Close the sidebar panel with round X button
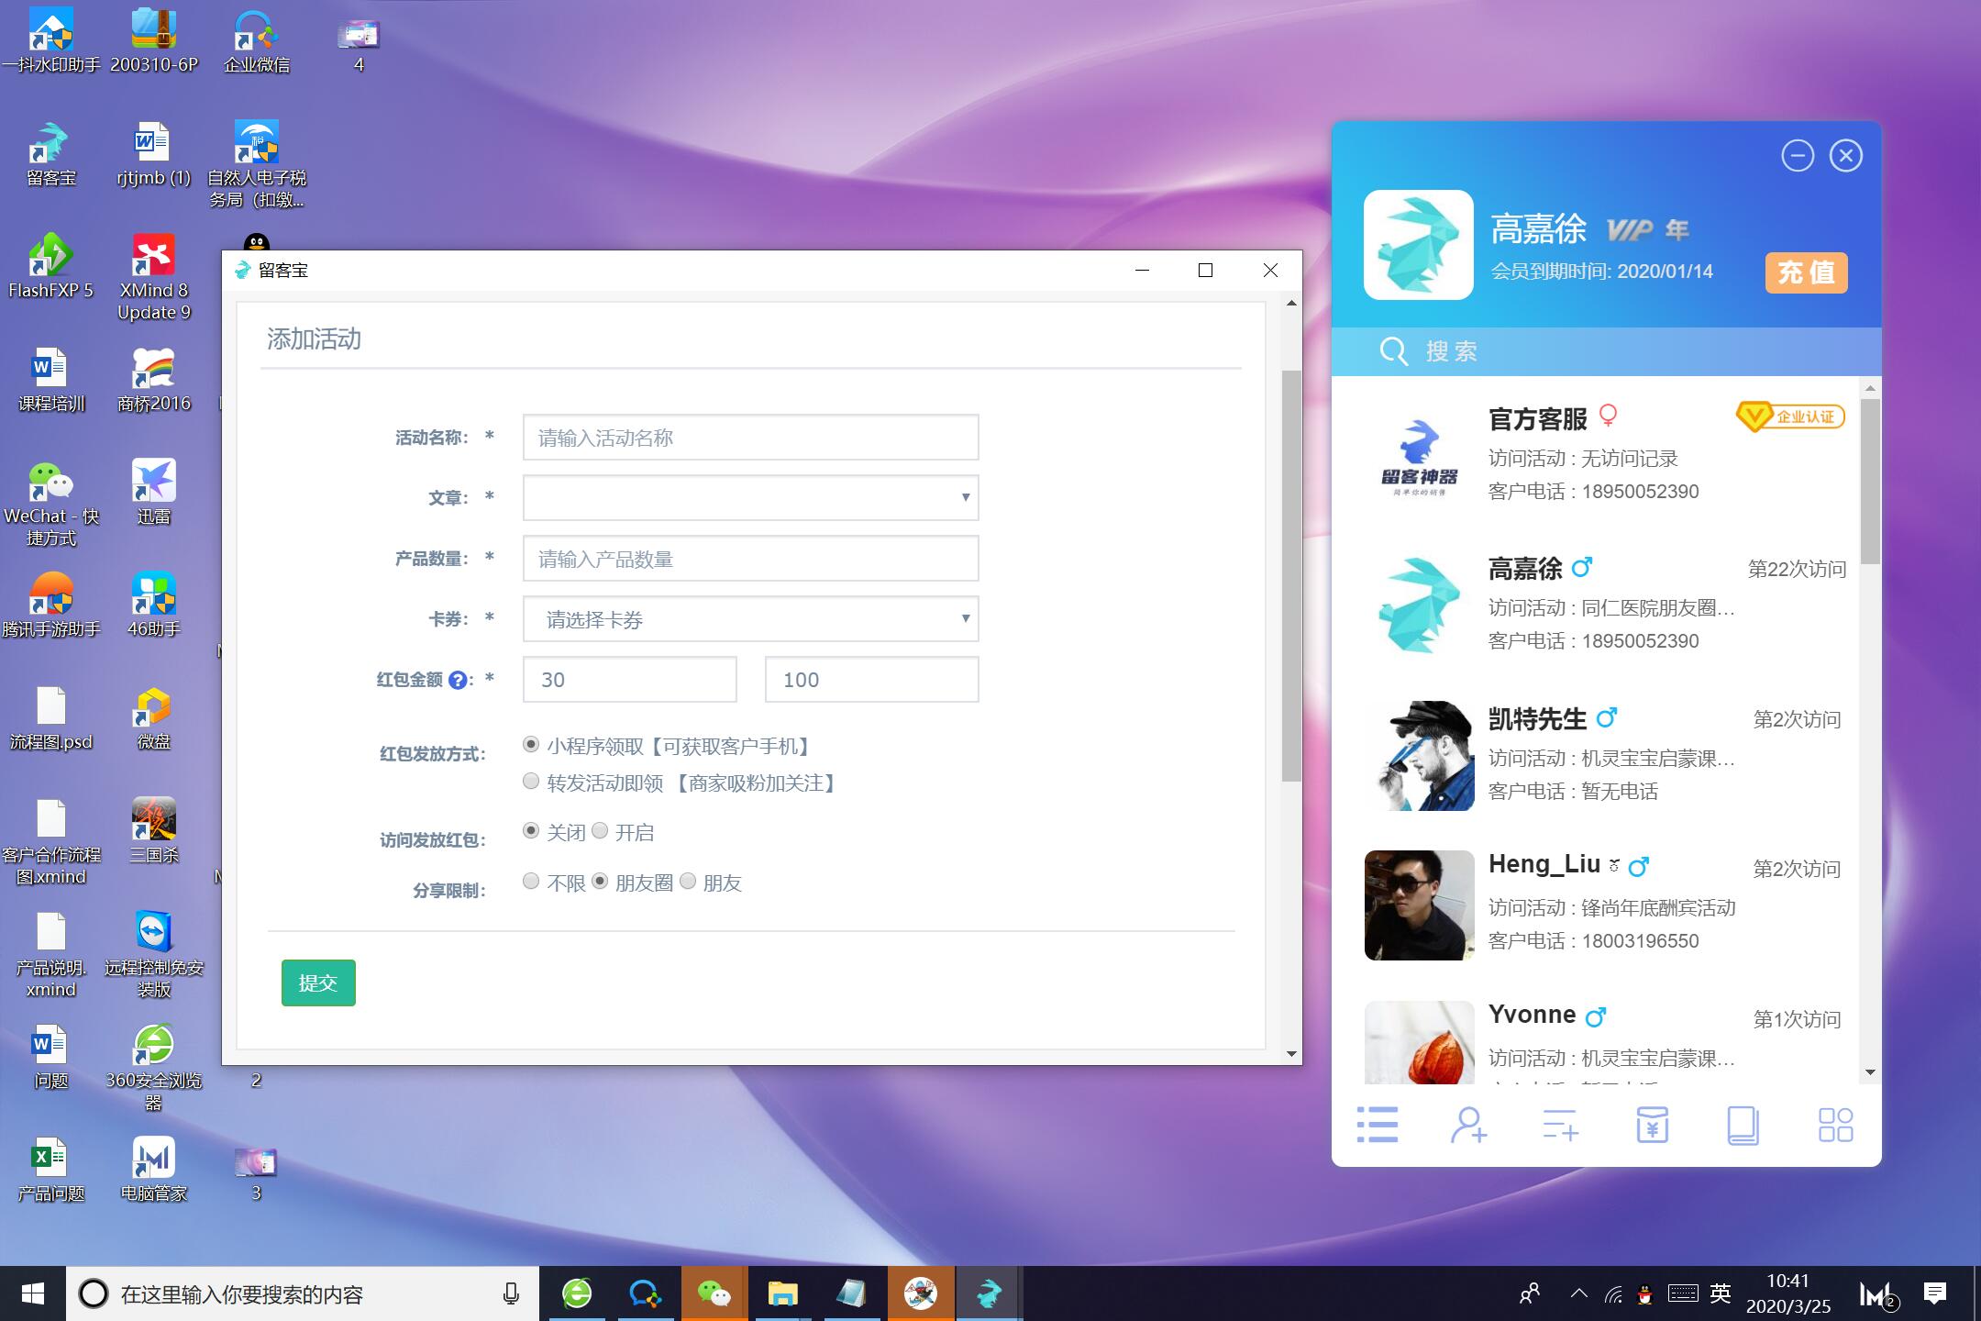 coord(1846,156)
